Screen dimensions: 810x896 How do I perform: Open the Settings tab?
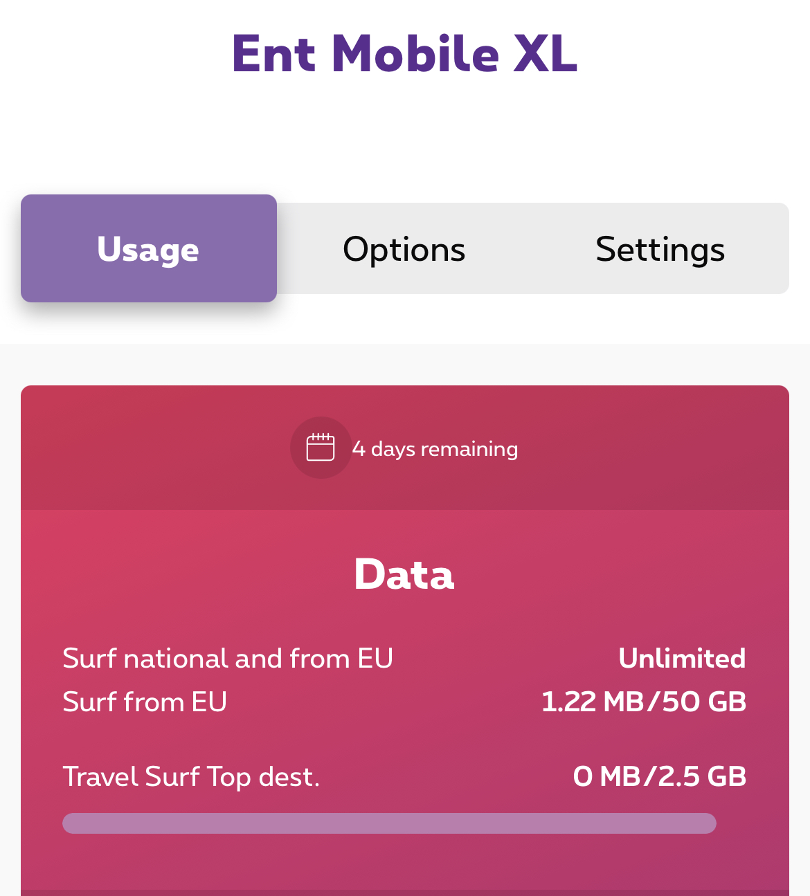tap(660, 249)
